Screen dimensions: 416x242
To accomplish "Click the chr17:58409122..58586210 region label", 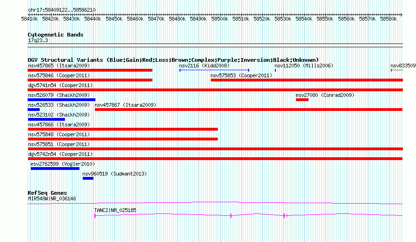I will [x=62, y=10].
